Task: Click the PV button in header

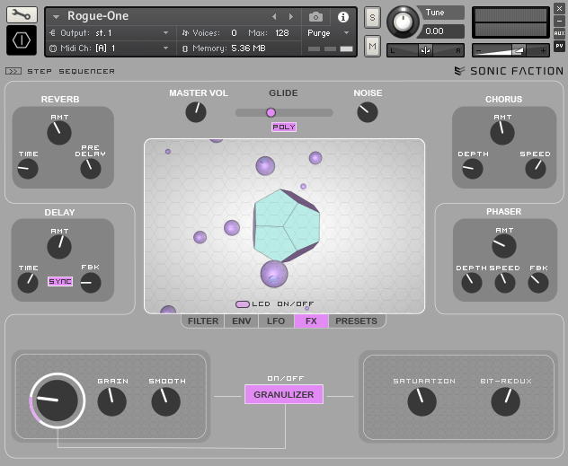Action: click(x=559, y=45)
